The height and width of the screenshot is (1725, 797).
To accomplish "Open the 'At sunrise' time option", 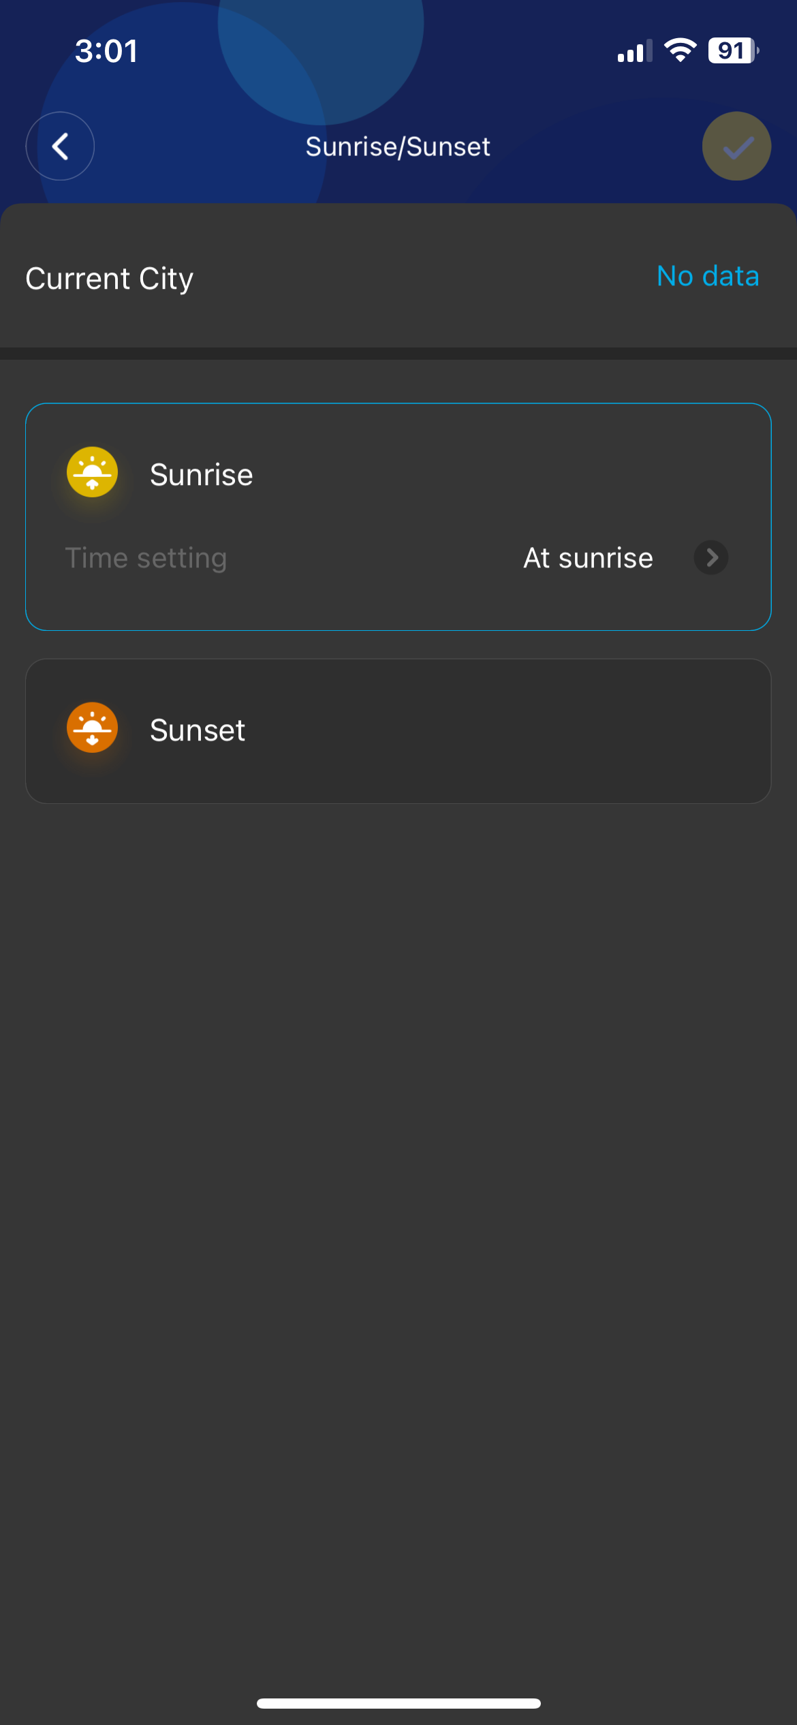I will click(x=588, y=558).
